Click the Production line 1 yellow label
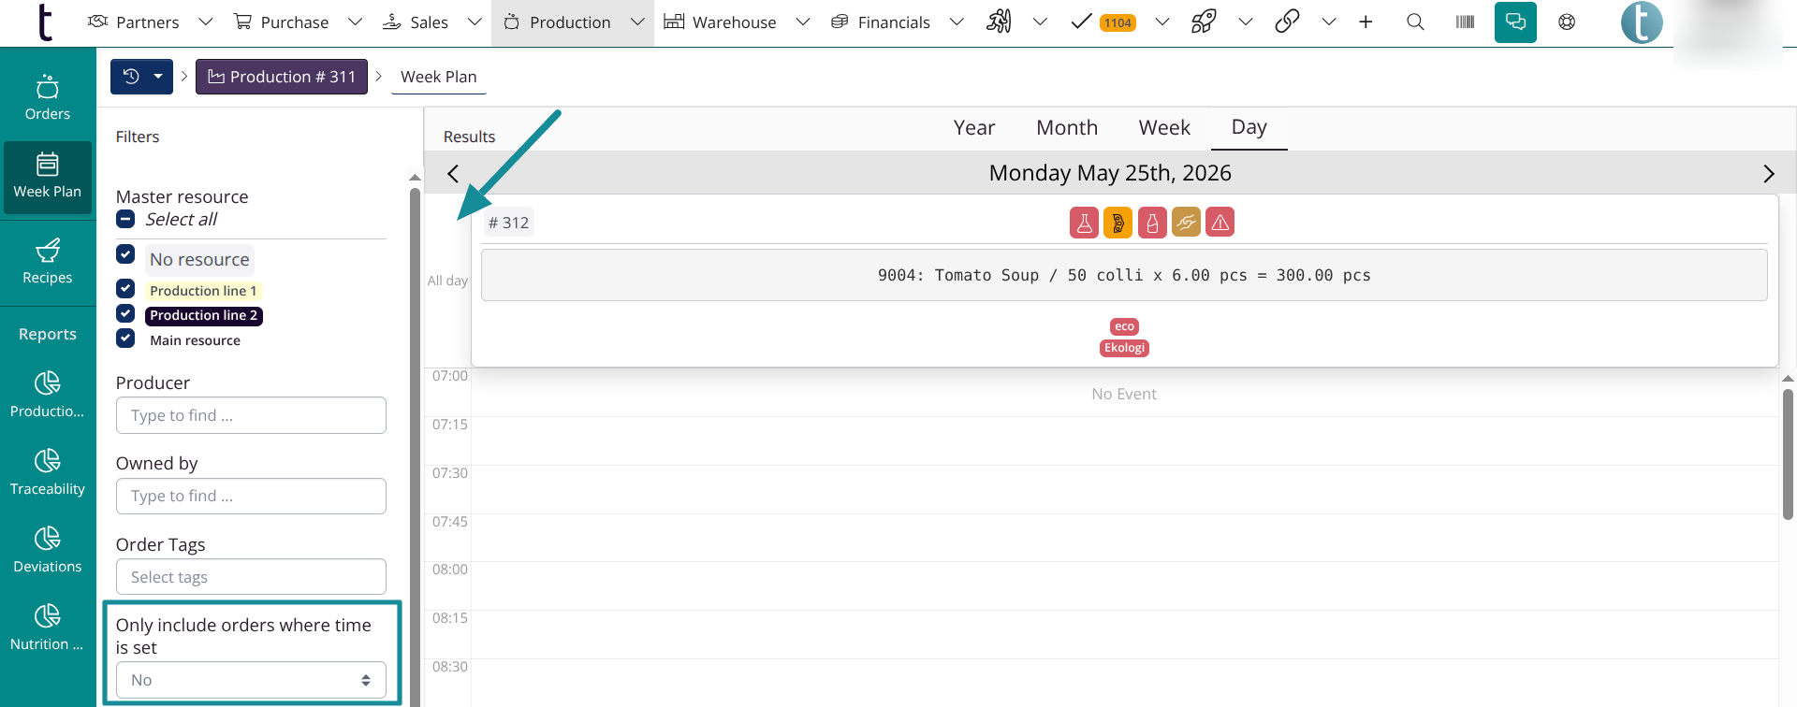 [203, 291]
